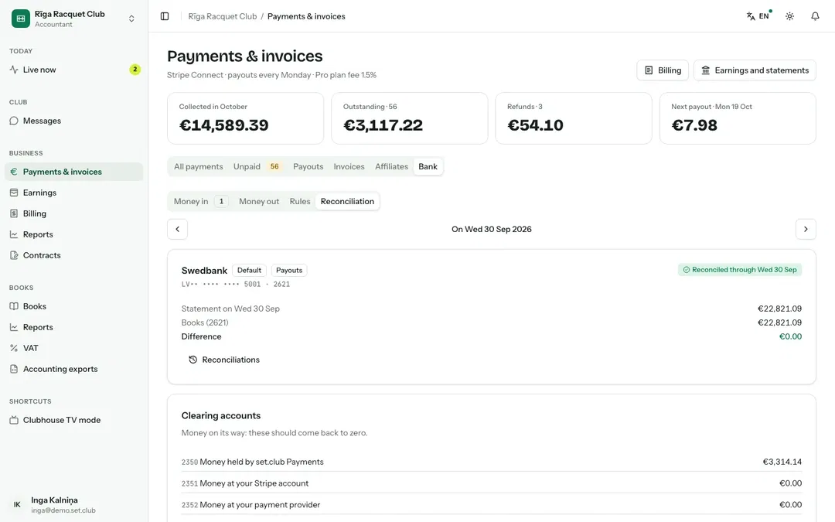Image resolution: width=835 pixels, height=522 pixels.
Task: Click the 2352 Money at your payment provider row
Action: coord(492,504)
